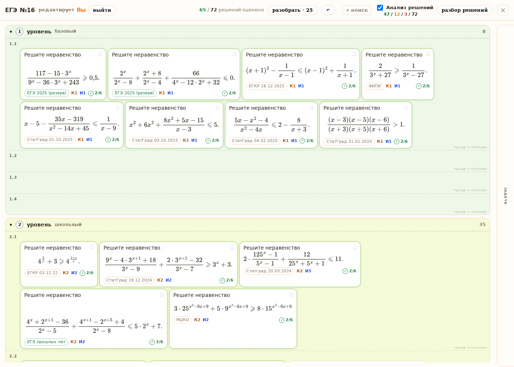Bookmark the СтатГрад 31.01.2024 problem card
Viewport: 514px width, 367px height.
point(406,108)
